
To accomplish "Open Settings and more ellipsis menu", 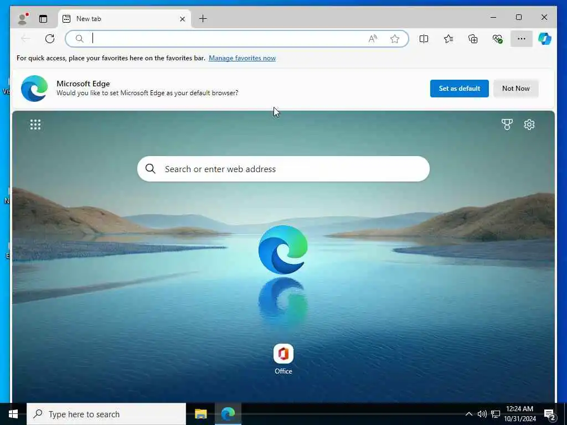I will (x=522, y=39).
